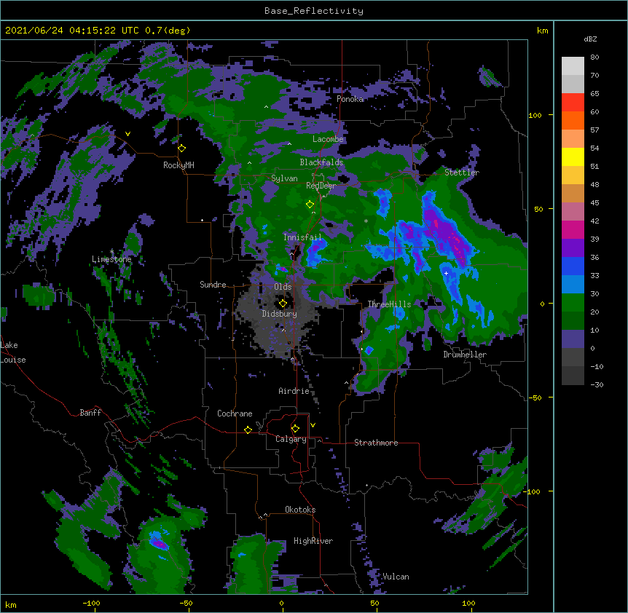Click the Lake Louise label

click(13, 352)
